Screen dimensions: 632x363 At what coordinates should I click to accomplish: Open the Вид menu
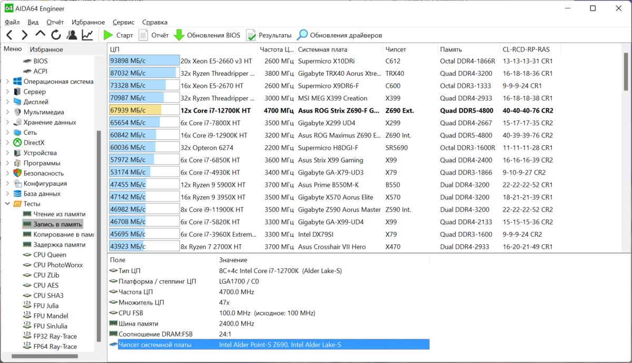click(x=33, y=22)
